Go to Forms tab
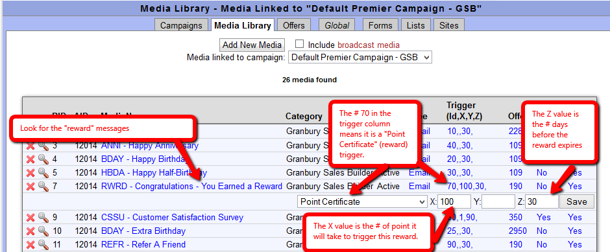The height and width of the screenshot is (252, 610). click(x=380, y=26)
